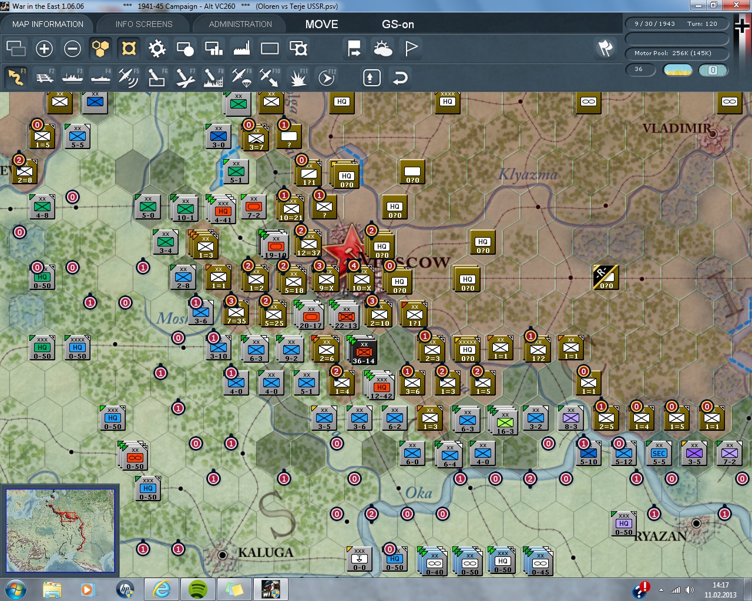The image size is (752, 601).
Task: Select the purple 8-3 unit counter
Action: tap(571, 418)
